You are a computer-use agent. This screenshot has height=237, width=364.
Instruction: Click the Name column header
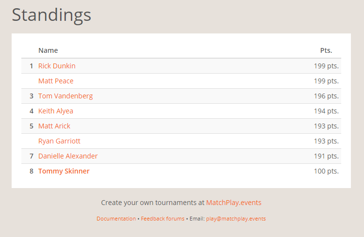tap(48, 50)
